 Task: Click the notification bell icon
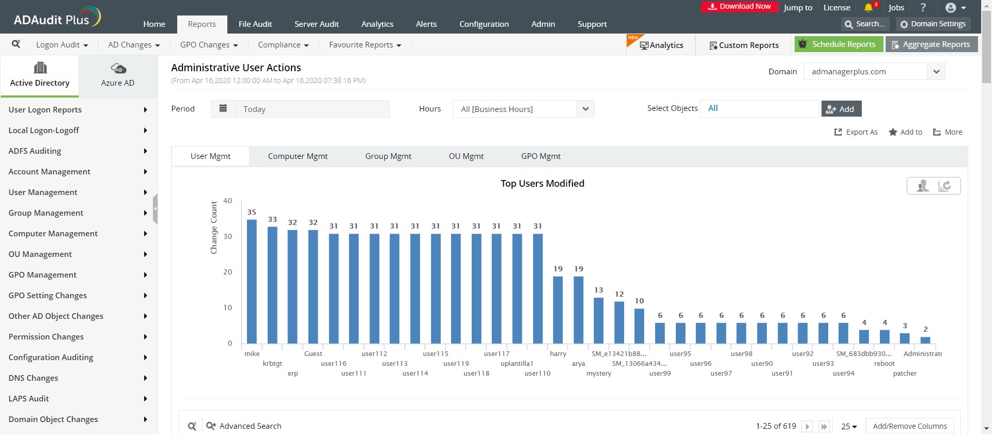[869, 8]
